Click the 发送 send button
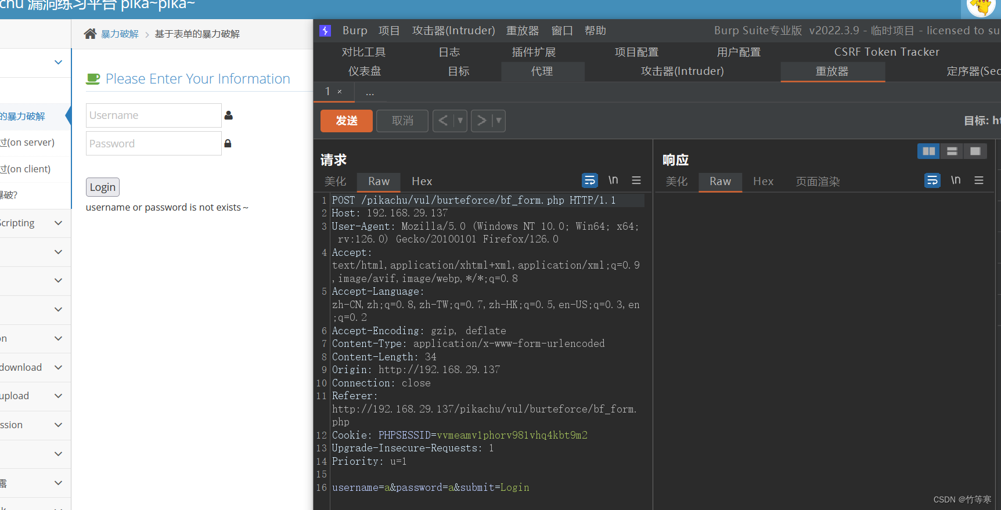The image size is (1001, 510). point(347,121)
